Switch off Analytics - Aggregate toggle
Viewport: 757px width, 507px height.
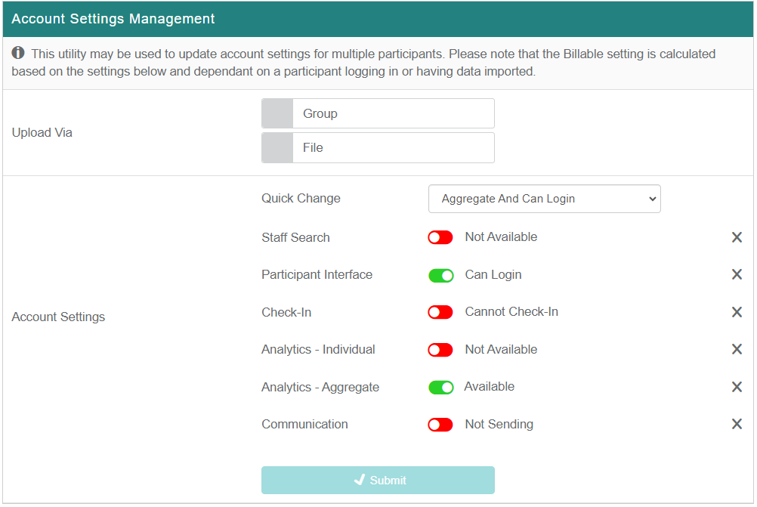440,387
